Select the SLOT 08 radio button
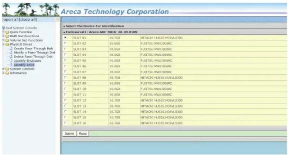Screen dimensions: 288x155 [x=65, y=77]
